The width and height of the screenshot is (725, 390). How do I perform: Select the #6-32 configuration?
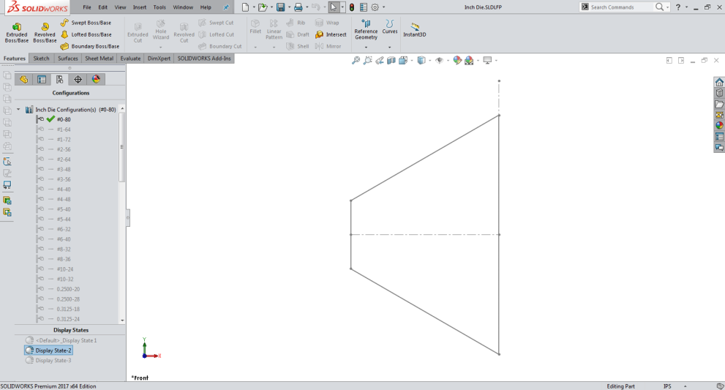[64, 230]
